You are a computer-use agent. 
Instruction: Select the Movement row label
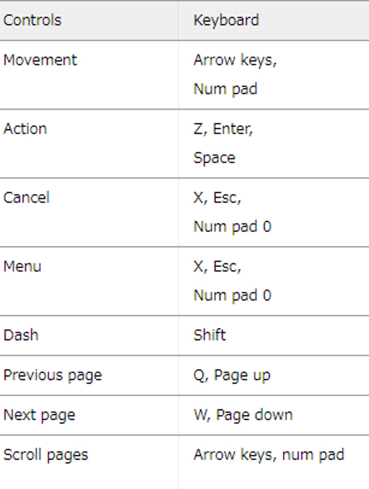point(40,60)
